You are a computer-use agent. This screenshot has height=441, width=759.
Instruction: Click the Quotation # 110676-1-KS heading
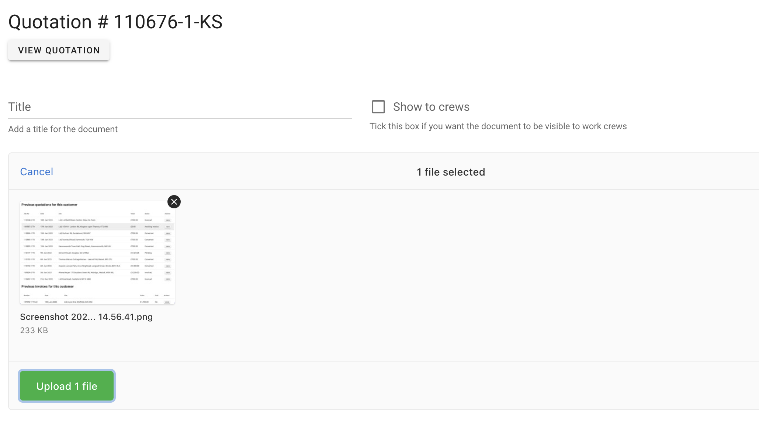coord(115,22)
